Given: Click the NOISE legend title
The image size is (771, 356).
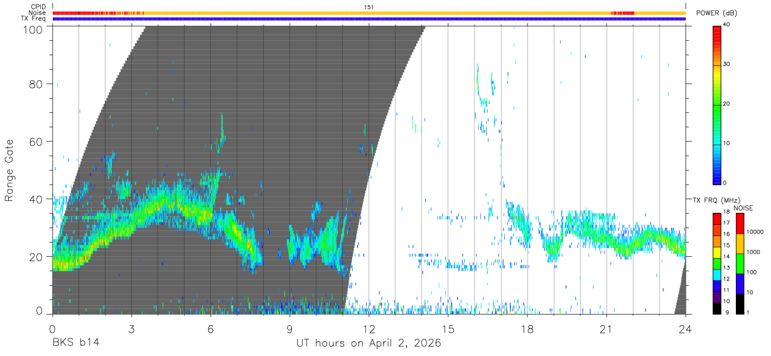Looking at the screenshot, I should pyautogui.click(x=743, y=208).
